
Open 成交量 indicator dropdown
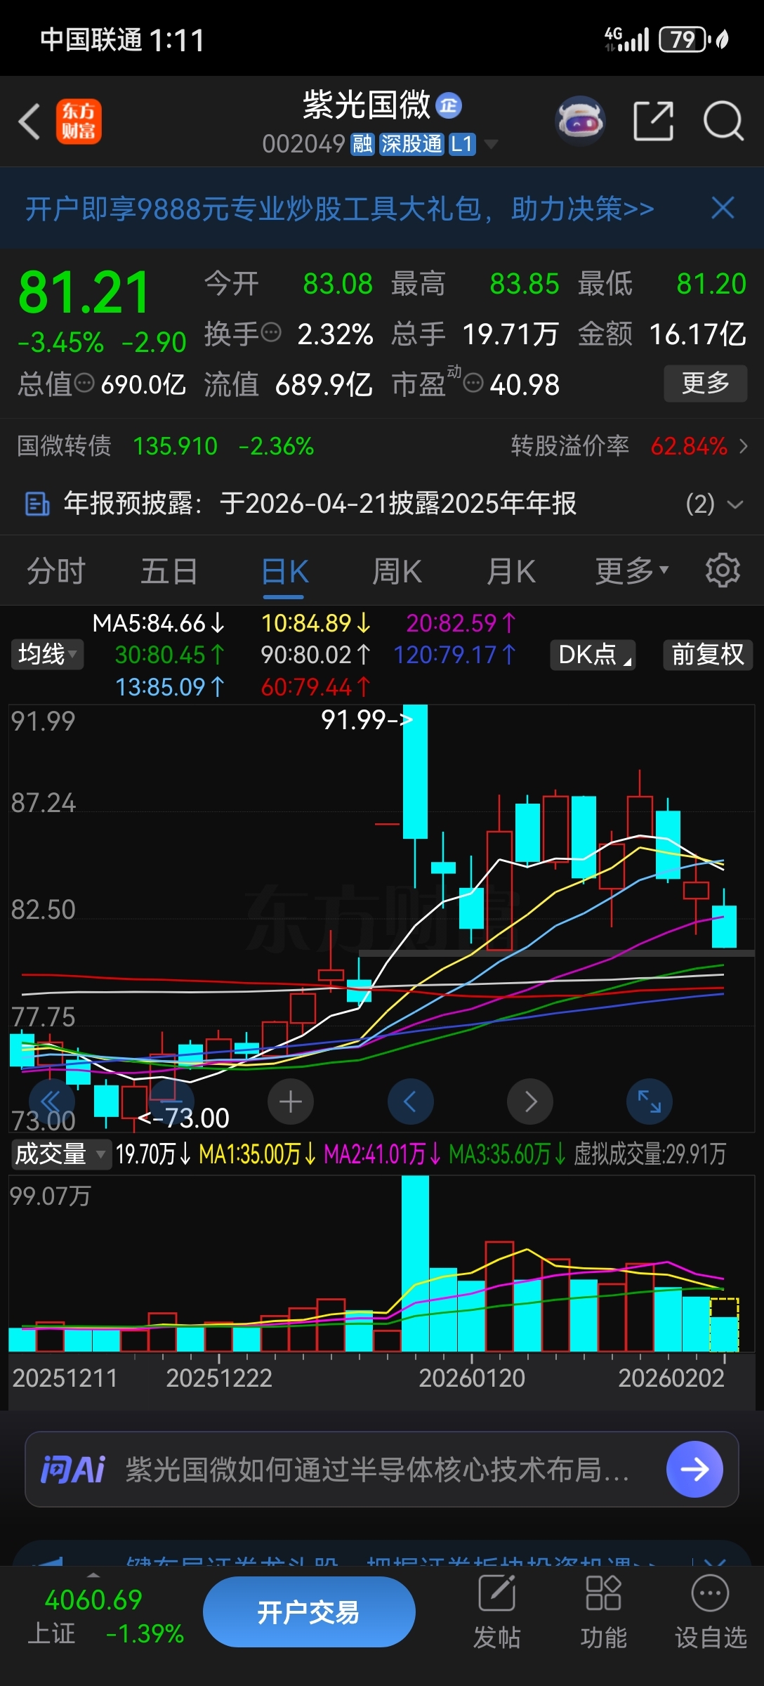tap(60, 1154)
